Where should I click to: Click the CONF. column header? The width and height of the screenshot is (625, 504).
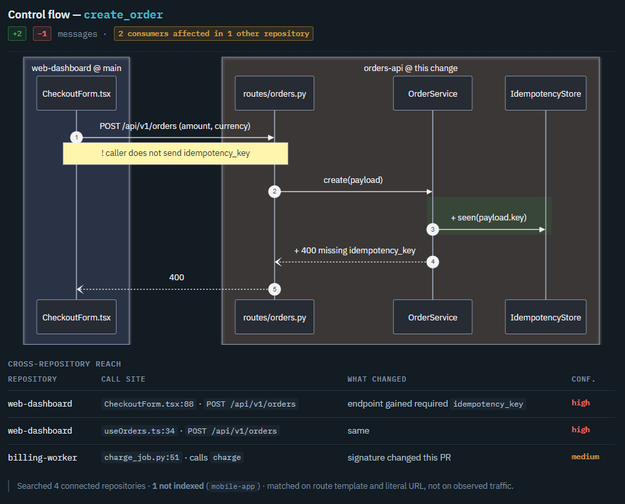click(584, 379)
